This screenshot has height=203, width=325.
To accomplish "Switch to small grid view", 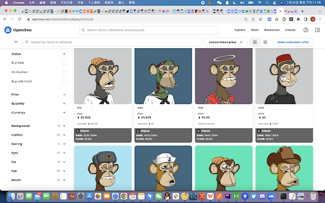I will 265,42.
